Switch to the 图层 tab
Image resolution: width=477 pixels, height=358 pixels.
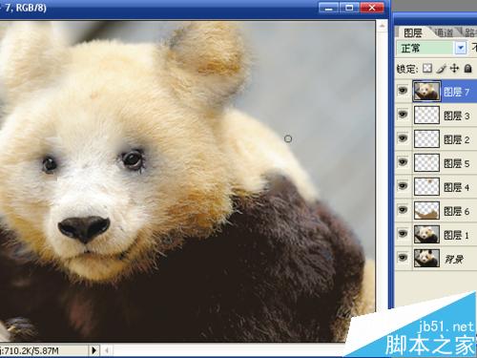[x=412, y=32]
